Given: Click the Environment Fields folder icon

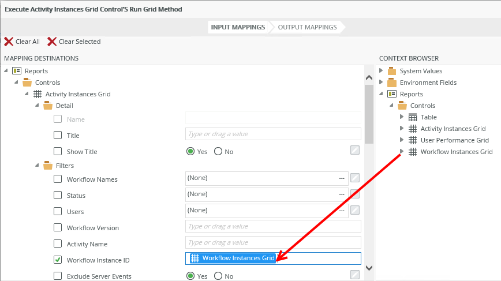Looking at the screenshot, I should (x=392, y=83).
